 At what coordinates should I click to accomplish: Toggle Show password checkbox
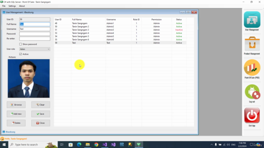pos(21,44)
